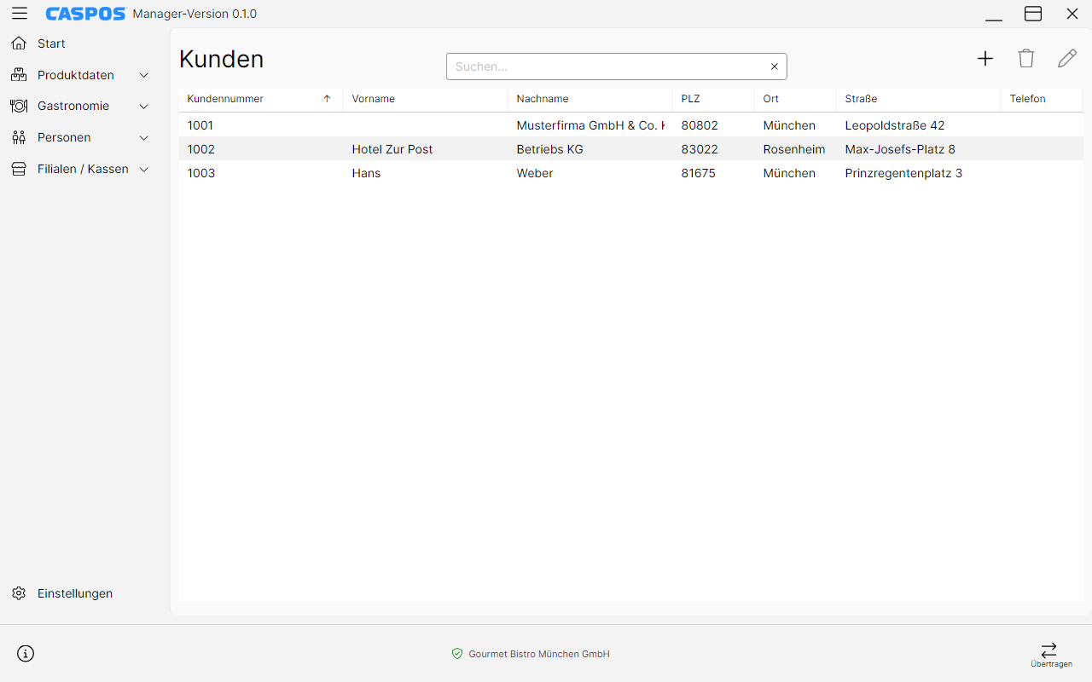Expand the Filialen / Kassen chevron
Image resolution: width=1092 pixels, height=682 pixels.
[144, 169]
